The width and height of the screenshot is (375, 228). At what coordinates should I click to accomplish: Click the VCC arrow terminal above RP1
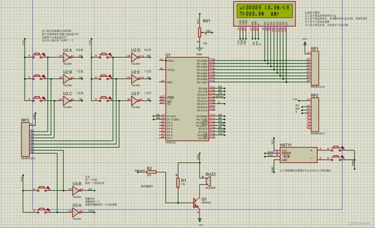pyautogui.click(x=305, y=44)
